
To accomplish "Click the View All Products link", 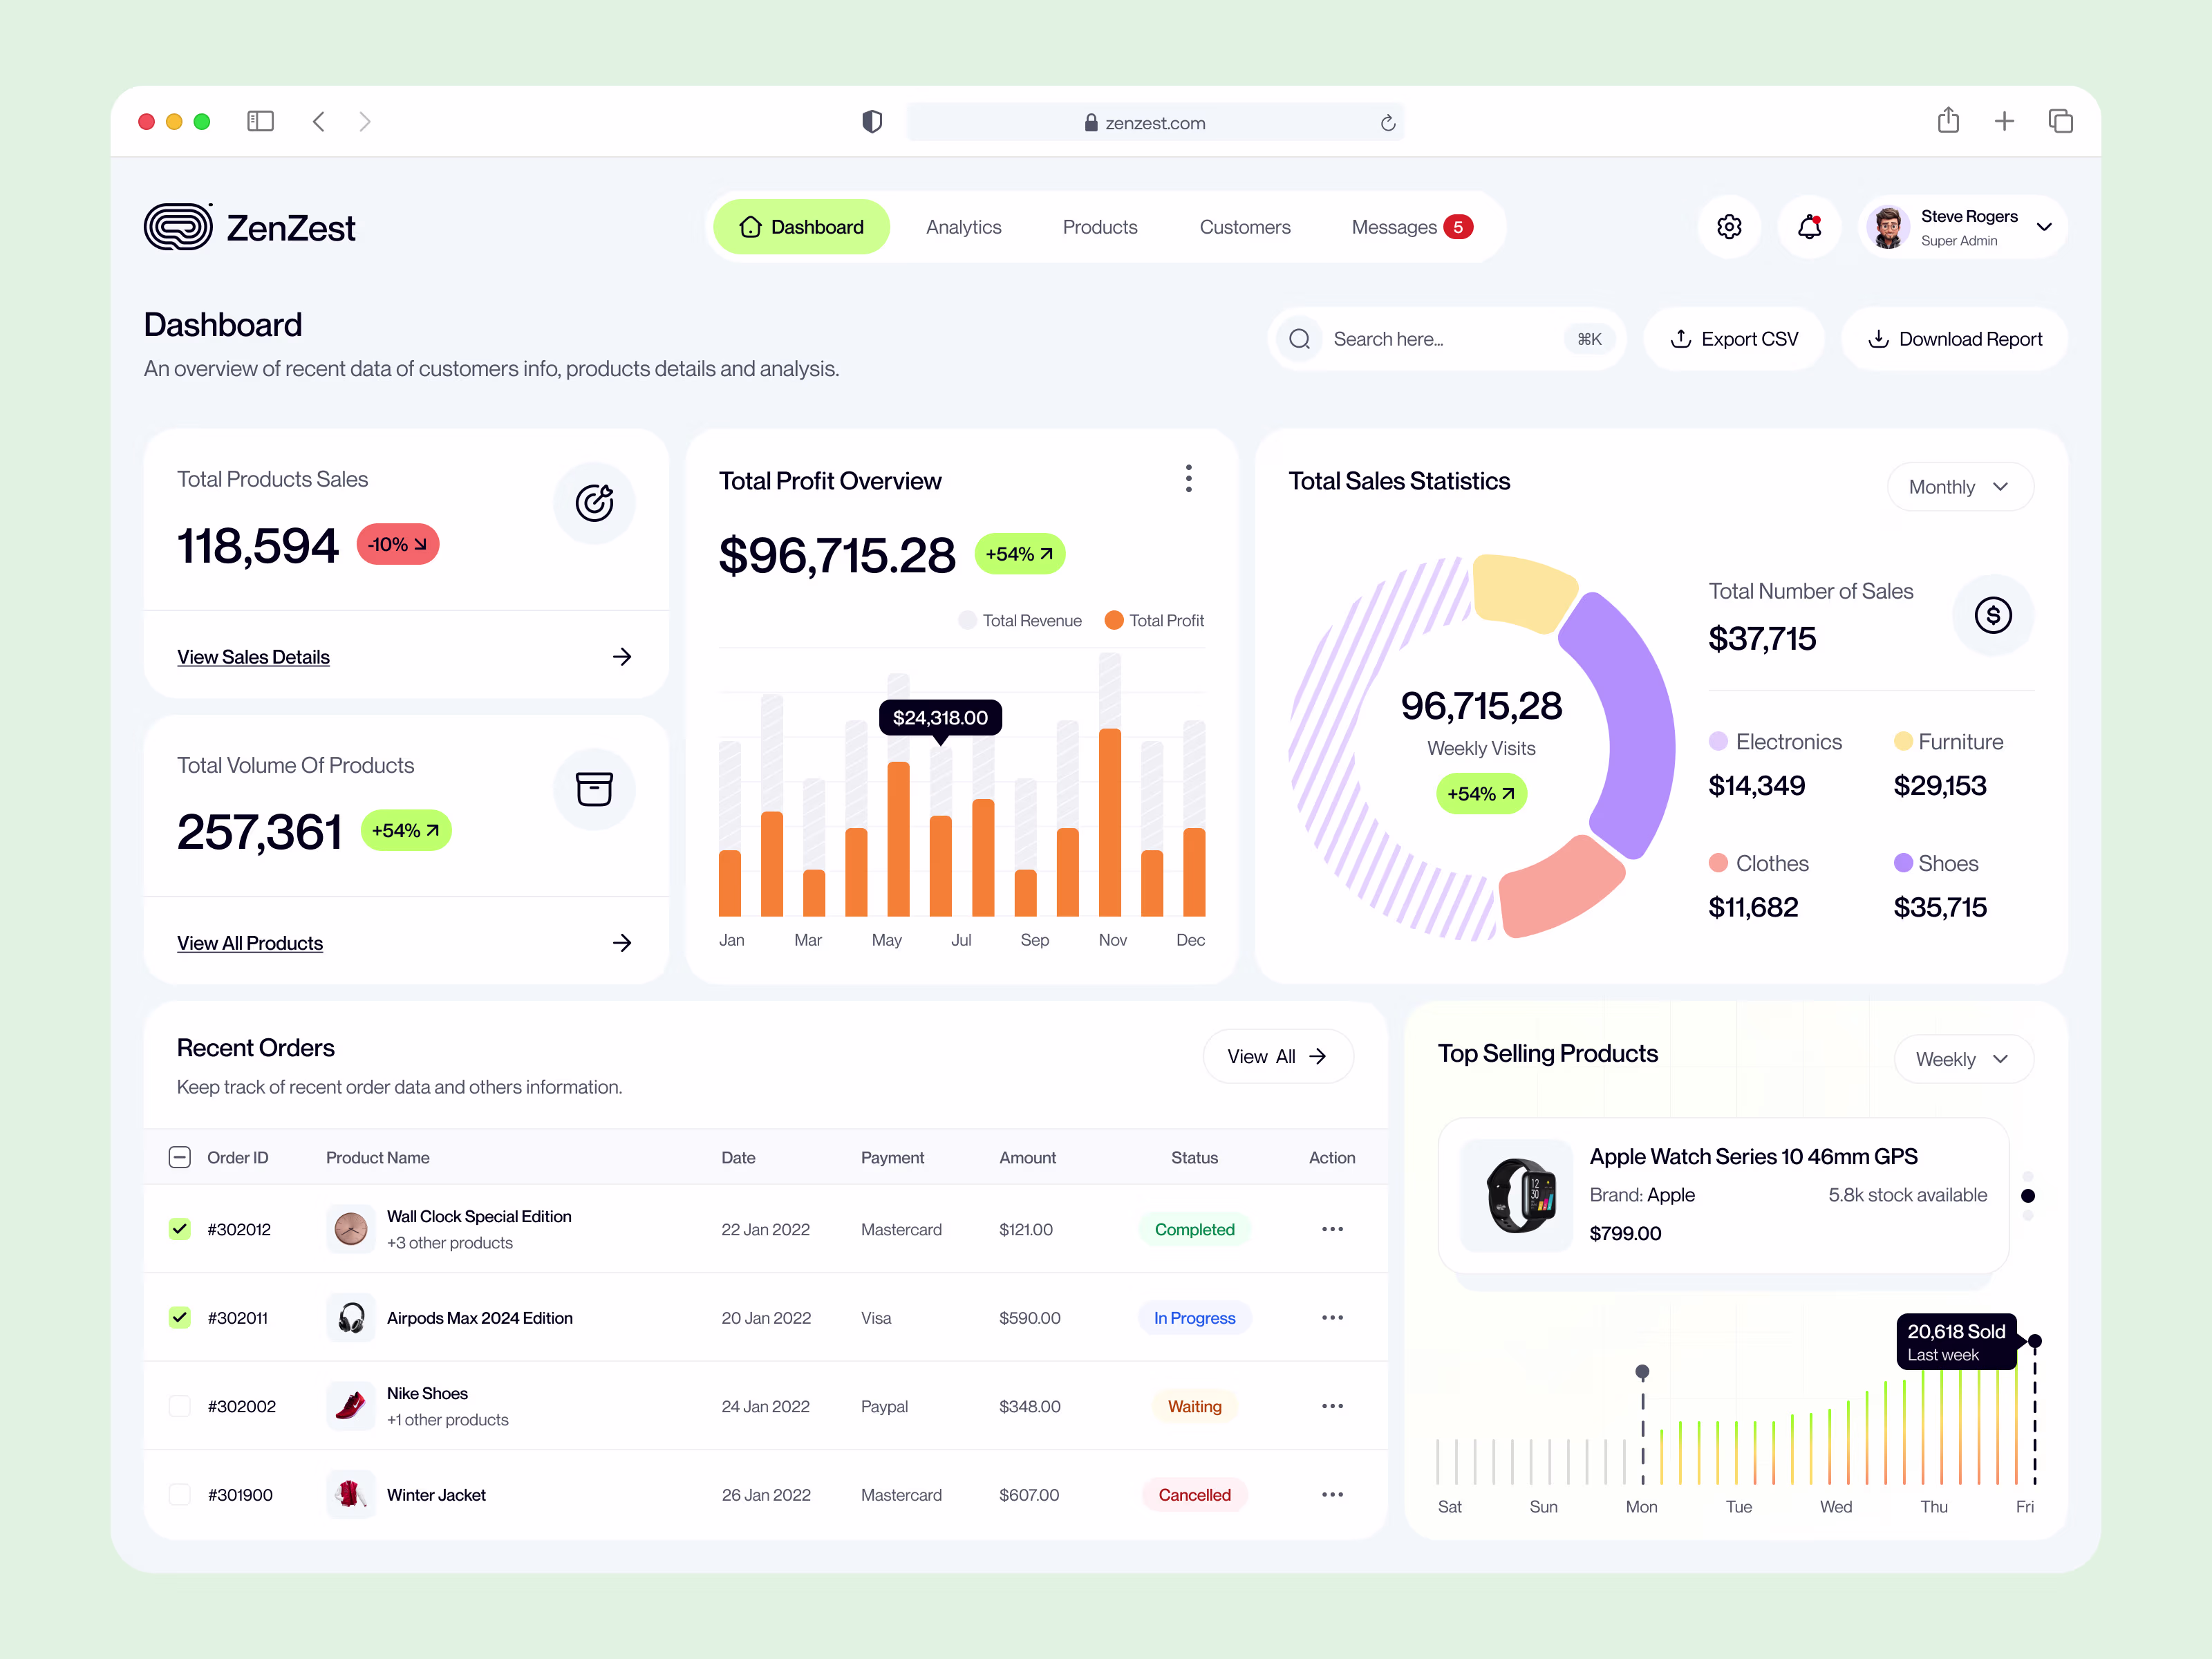I will pos(249,942).
